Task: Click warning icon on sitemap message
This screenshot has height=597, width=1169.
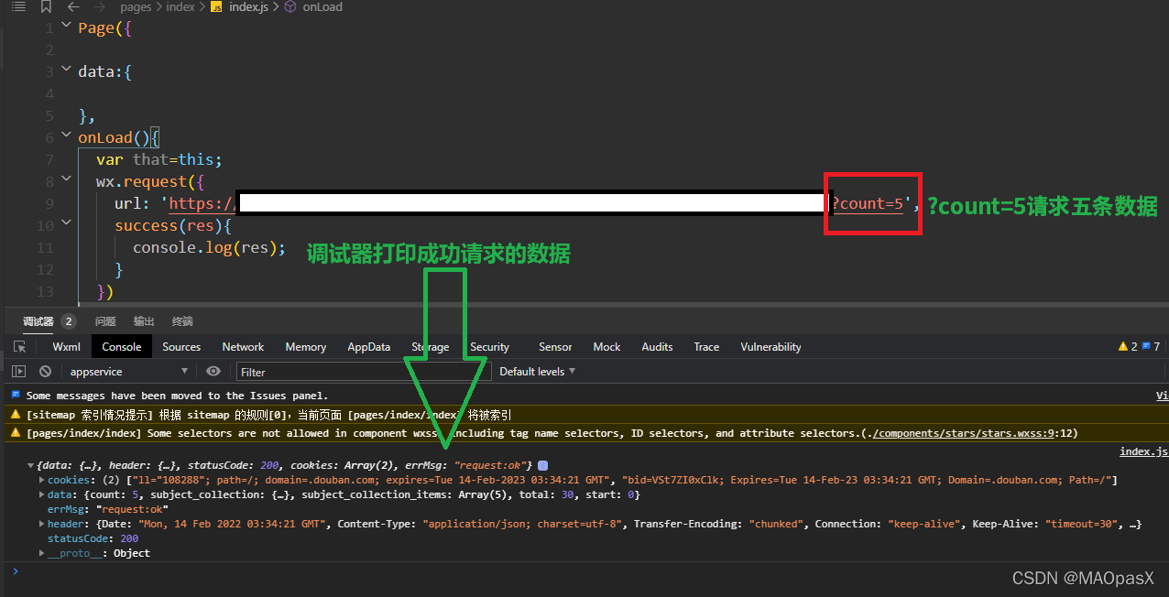Action: coord(15,414)
